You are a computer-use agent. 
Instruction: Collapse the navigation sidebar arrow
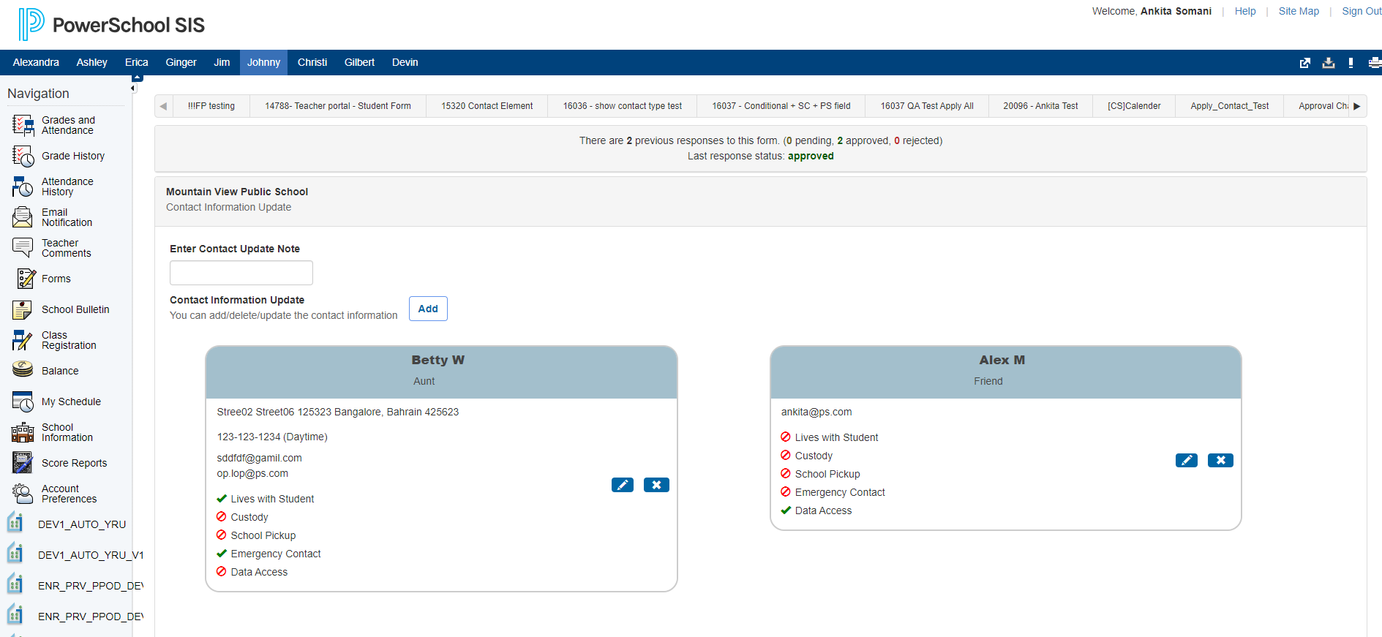(133, 88)
